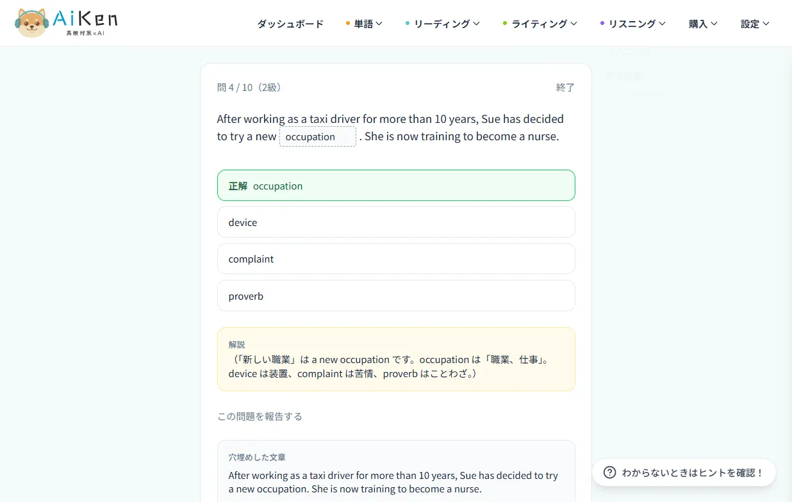Click the orange dot beside 単語
Viewport: 792px width, 502px height.
(x=348, y=24)
